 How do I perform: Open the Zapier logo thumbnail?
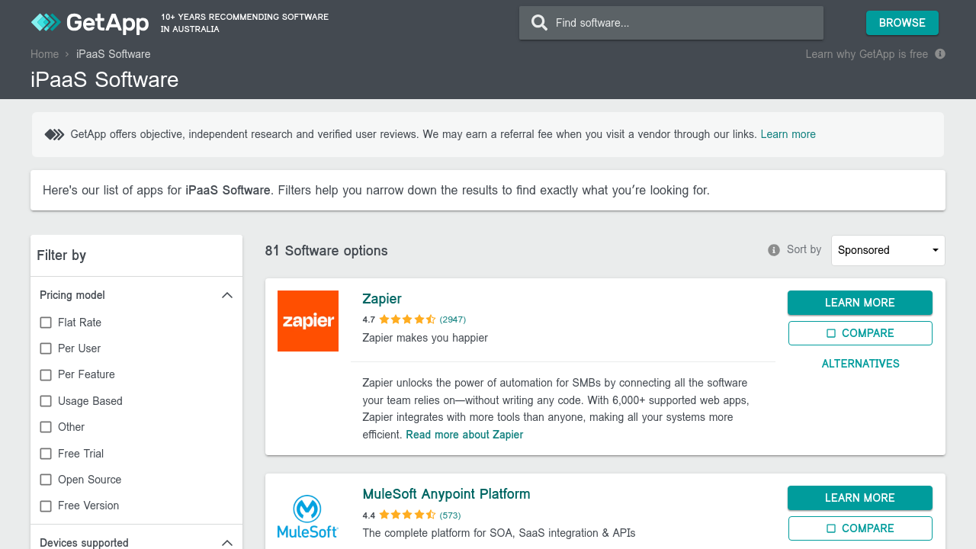coord(308,321)
